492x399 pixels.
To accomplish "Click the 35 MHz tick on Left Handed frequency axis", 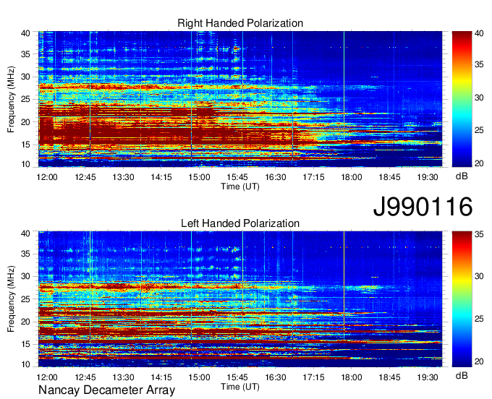I will pos(25,254).
